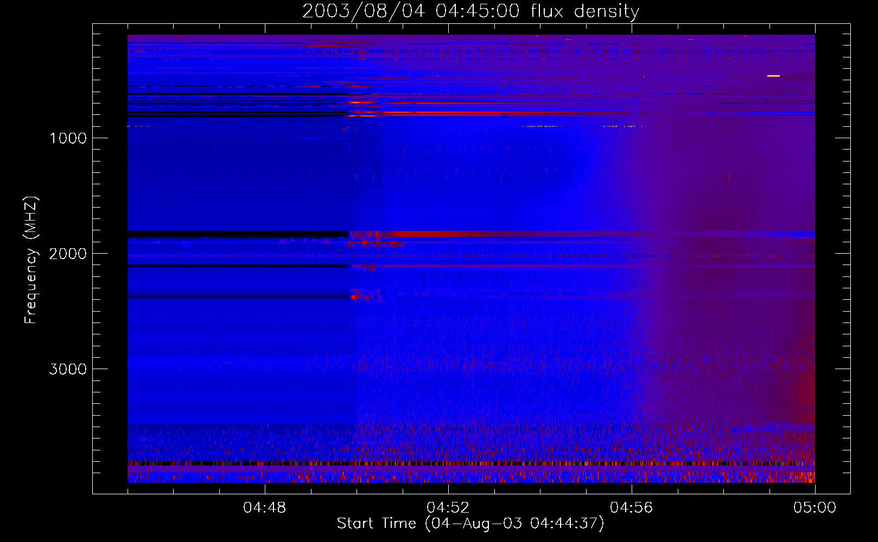Click the 3000 frequency tick label
The height and width of the screenshot is (542, 878).
pyautogui.click(x=68, y=369)
